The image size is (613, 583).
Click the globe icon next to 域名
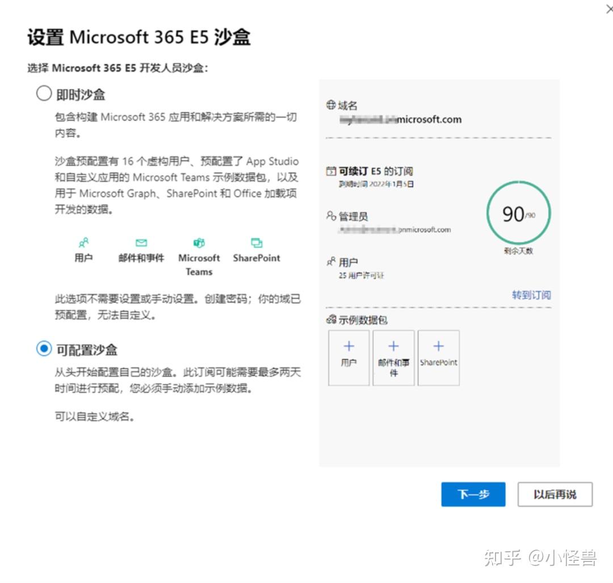[x=331, y=105]
